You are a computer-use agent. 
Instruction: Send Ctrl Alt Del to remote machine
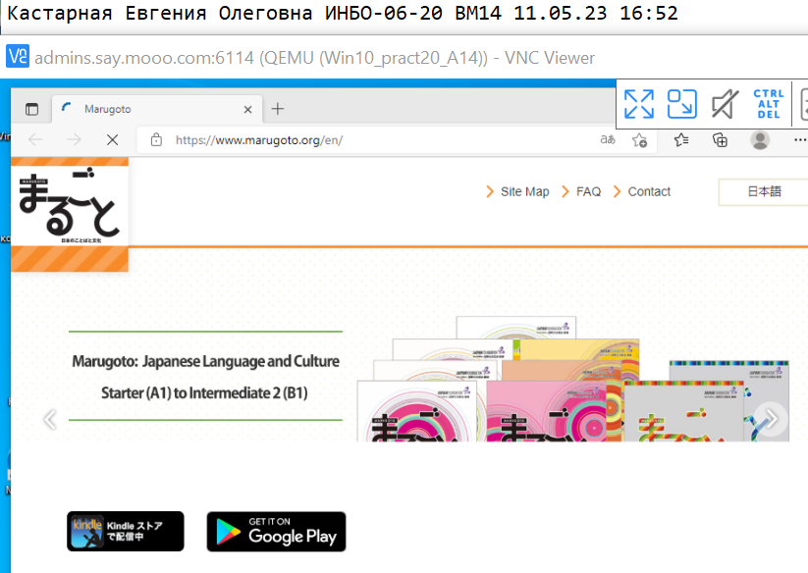tap(769, 104)
